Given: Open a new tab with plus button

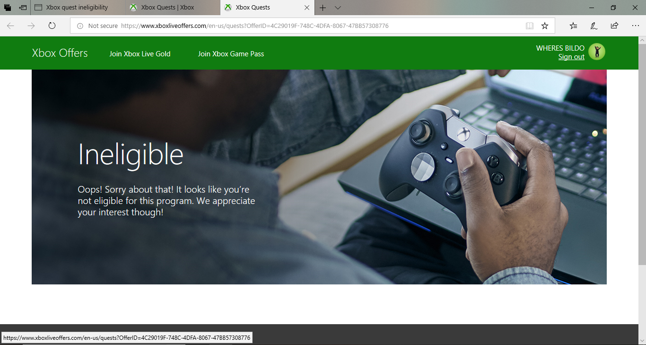Looking at the screenshot, I should click(x=323, y=8).
